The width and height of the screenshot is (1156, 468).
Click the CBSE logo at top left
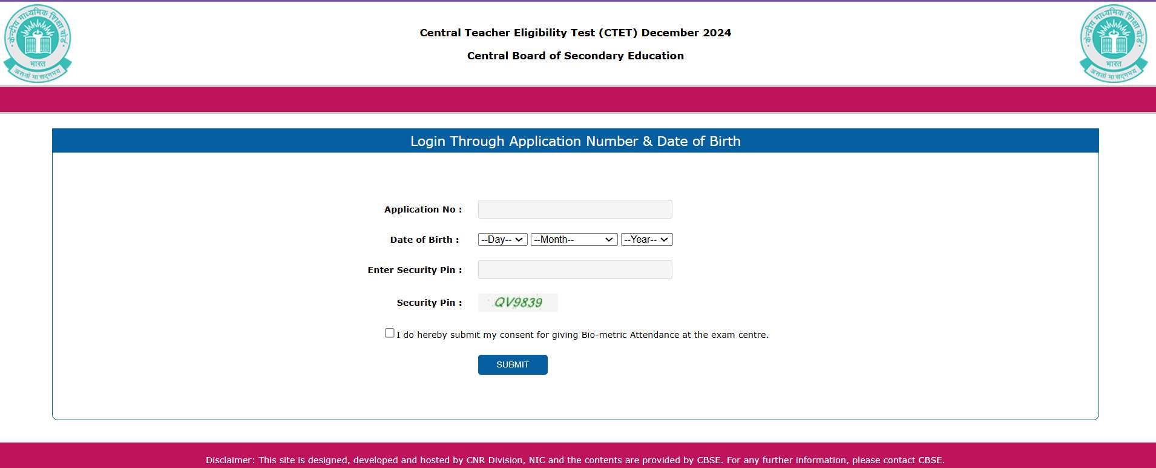[x=38, y=43]
